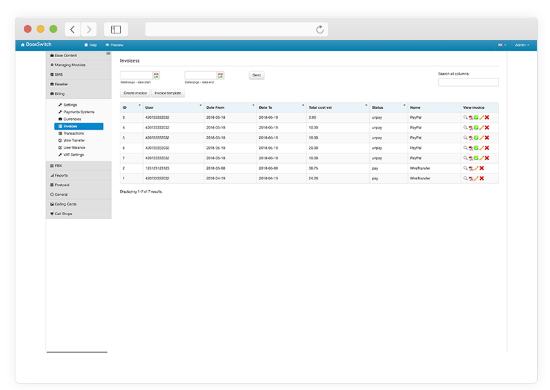This screenshot has height=390, width=550.
Task: Reload the page in the browser
Action: [320, 30]
